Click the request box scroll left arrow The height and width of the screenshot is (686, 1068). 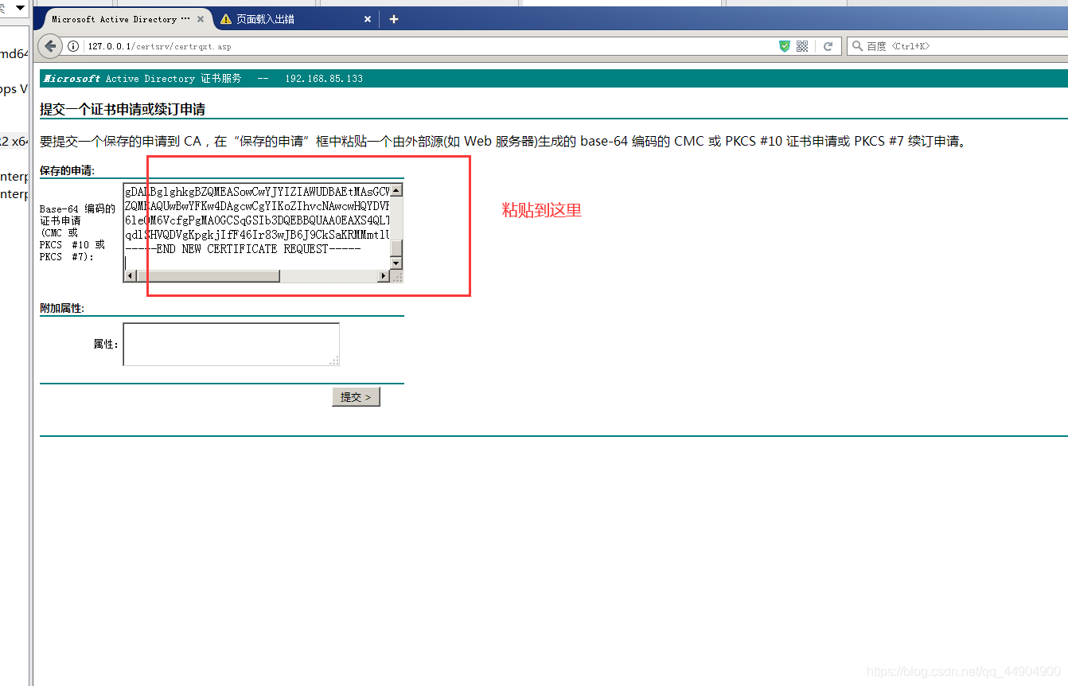(131, 276)
